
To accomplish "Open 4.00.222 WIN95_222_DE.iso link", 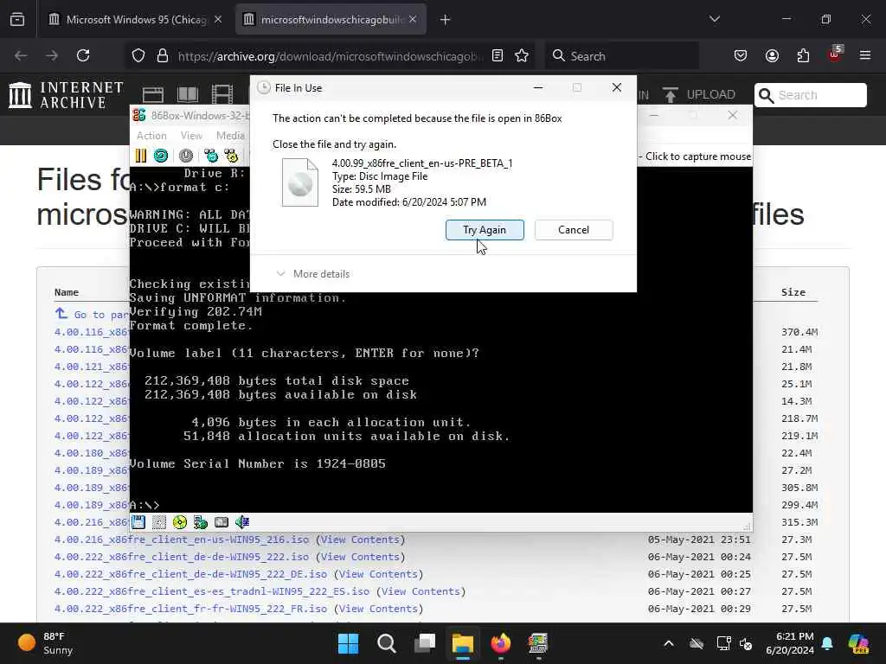I will point(190,574).
